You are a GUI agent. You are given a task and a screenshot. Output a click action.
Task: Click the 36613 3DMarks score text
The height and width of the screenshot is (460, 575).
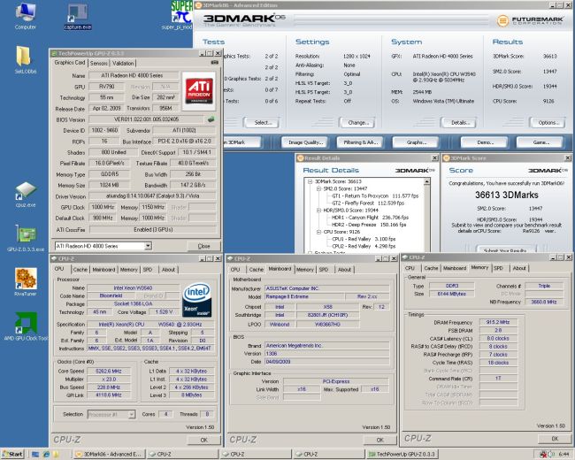[x=506, y=195]
